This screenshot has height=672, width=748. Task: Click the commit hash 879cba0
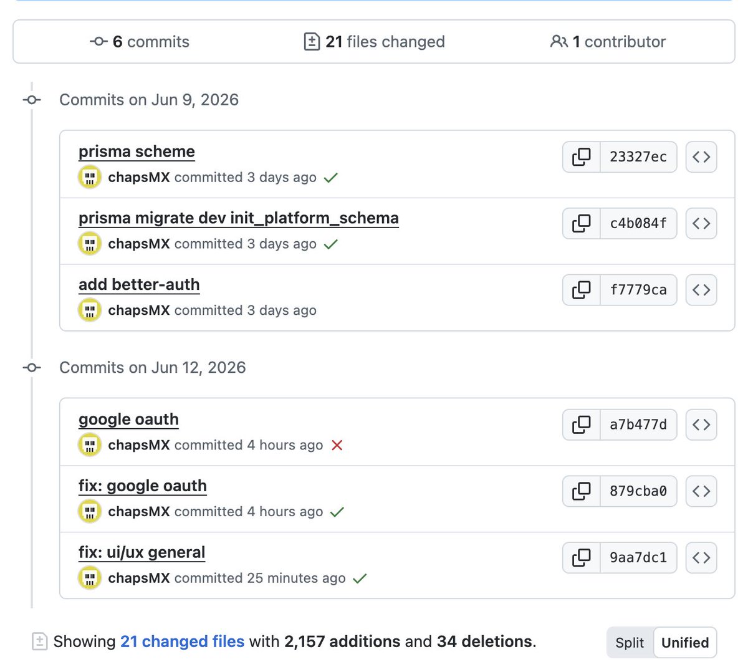[x=638, y=491]
